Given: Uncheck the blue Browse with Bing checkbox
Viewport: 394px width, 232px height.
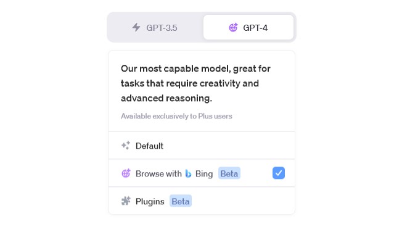Looking at the screenshot, I should point(279,173).
